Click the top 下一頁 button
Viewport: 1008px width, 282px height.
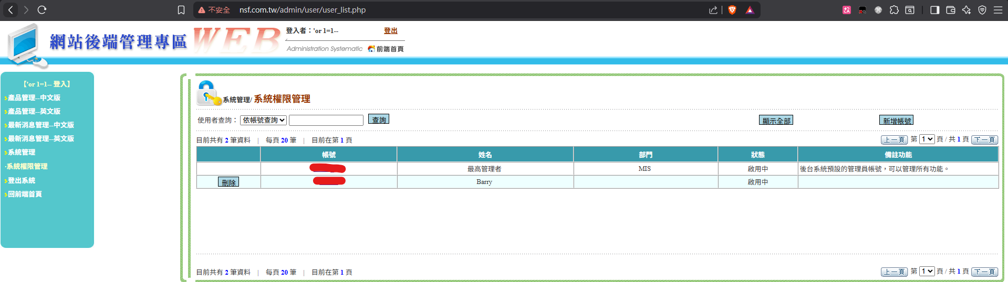(984, 139)
